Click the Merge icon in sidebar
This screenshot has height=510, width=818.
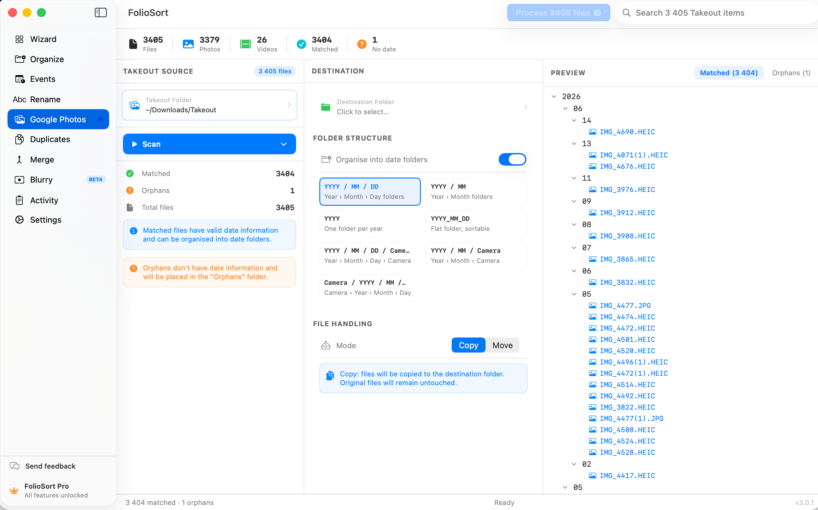click(19, 159)
